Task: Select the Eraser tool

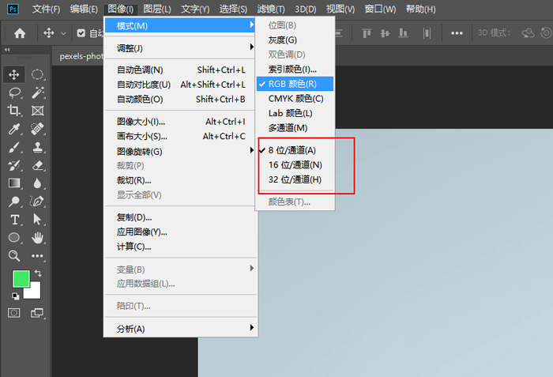Action: (x=37, y=165)
